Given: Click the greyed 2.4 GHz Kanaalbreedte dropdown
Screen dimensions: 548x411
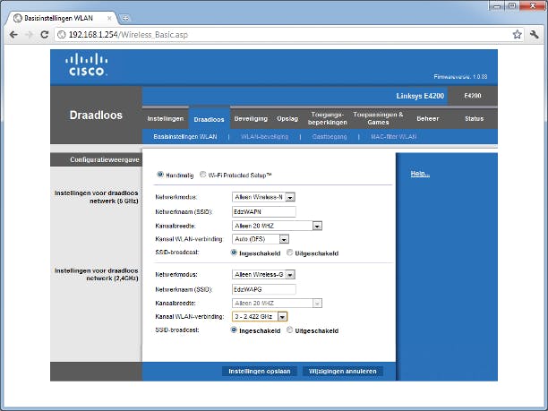Looking at the screenshot, I should [277, 303].
